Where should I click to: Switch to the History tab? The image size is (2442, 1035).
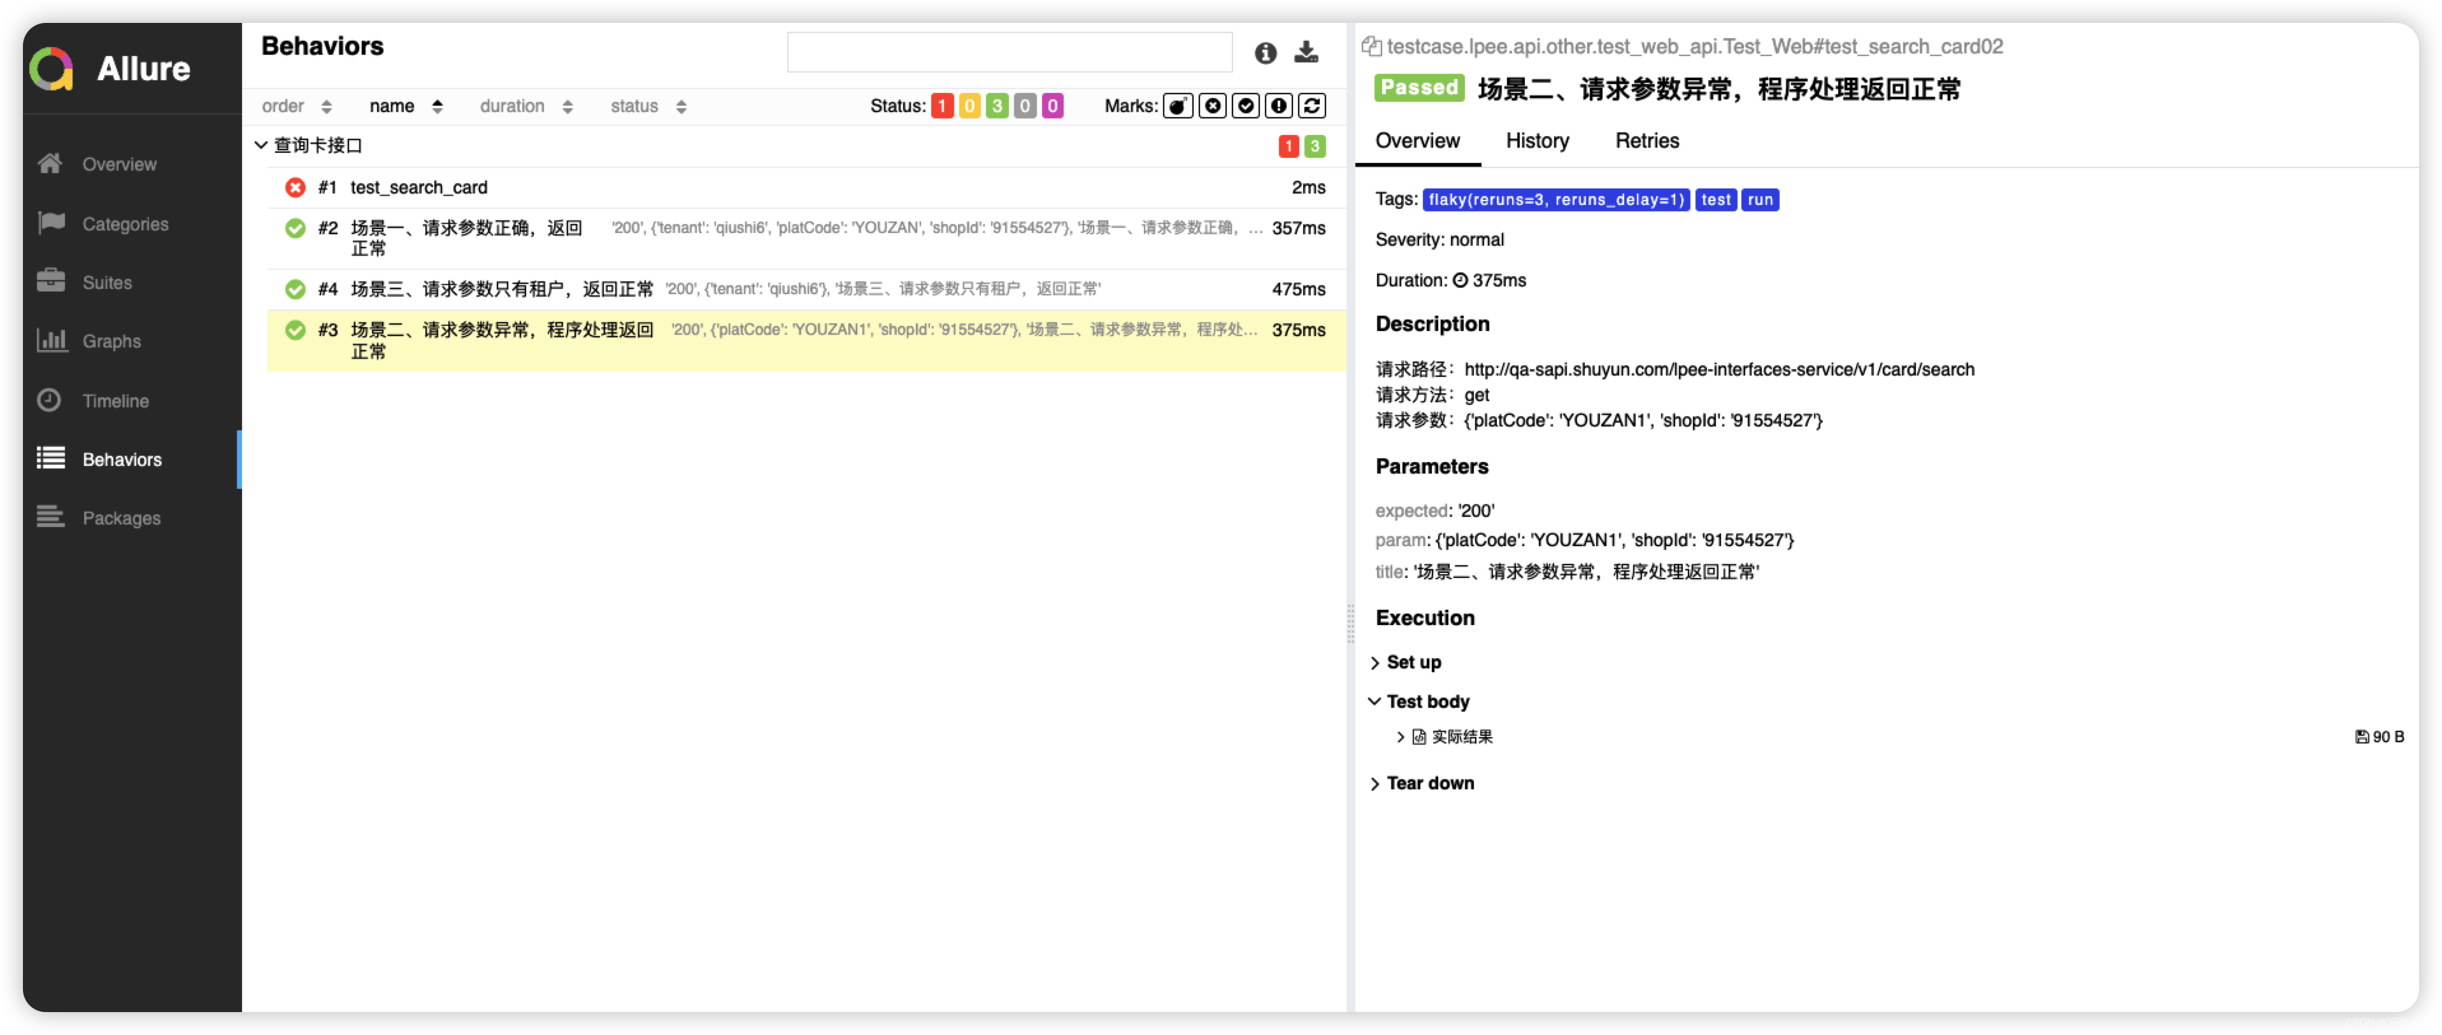[1537, 140]
